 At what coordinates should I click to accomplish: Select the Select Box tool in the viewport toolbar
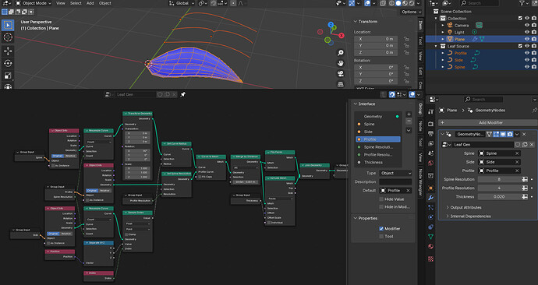tap(8, 25)
